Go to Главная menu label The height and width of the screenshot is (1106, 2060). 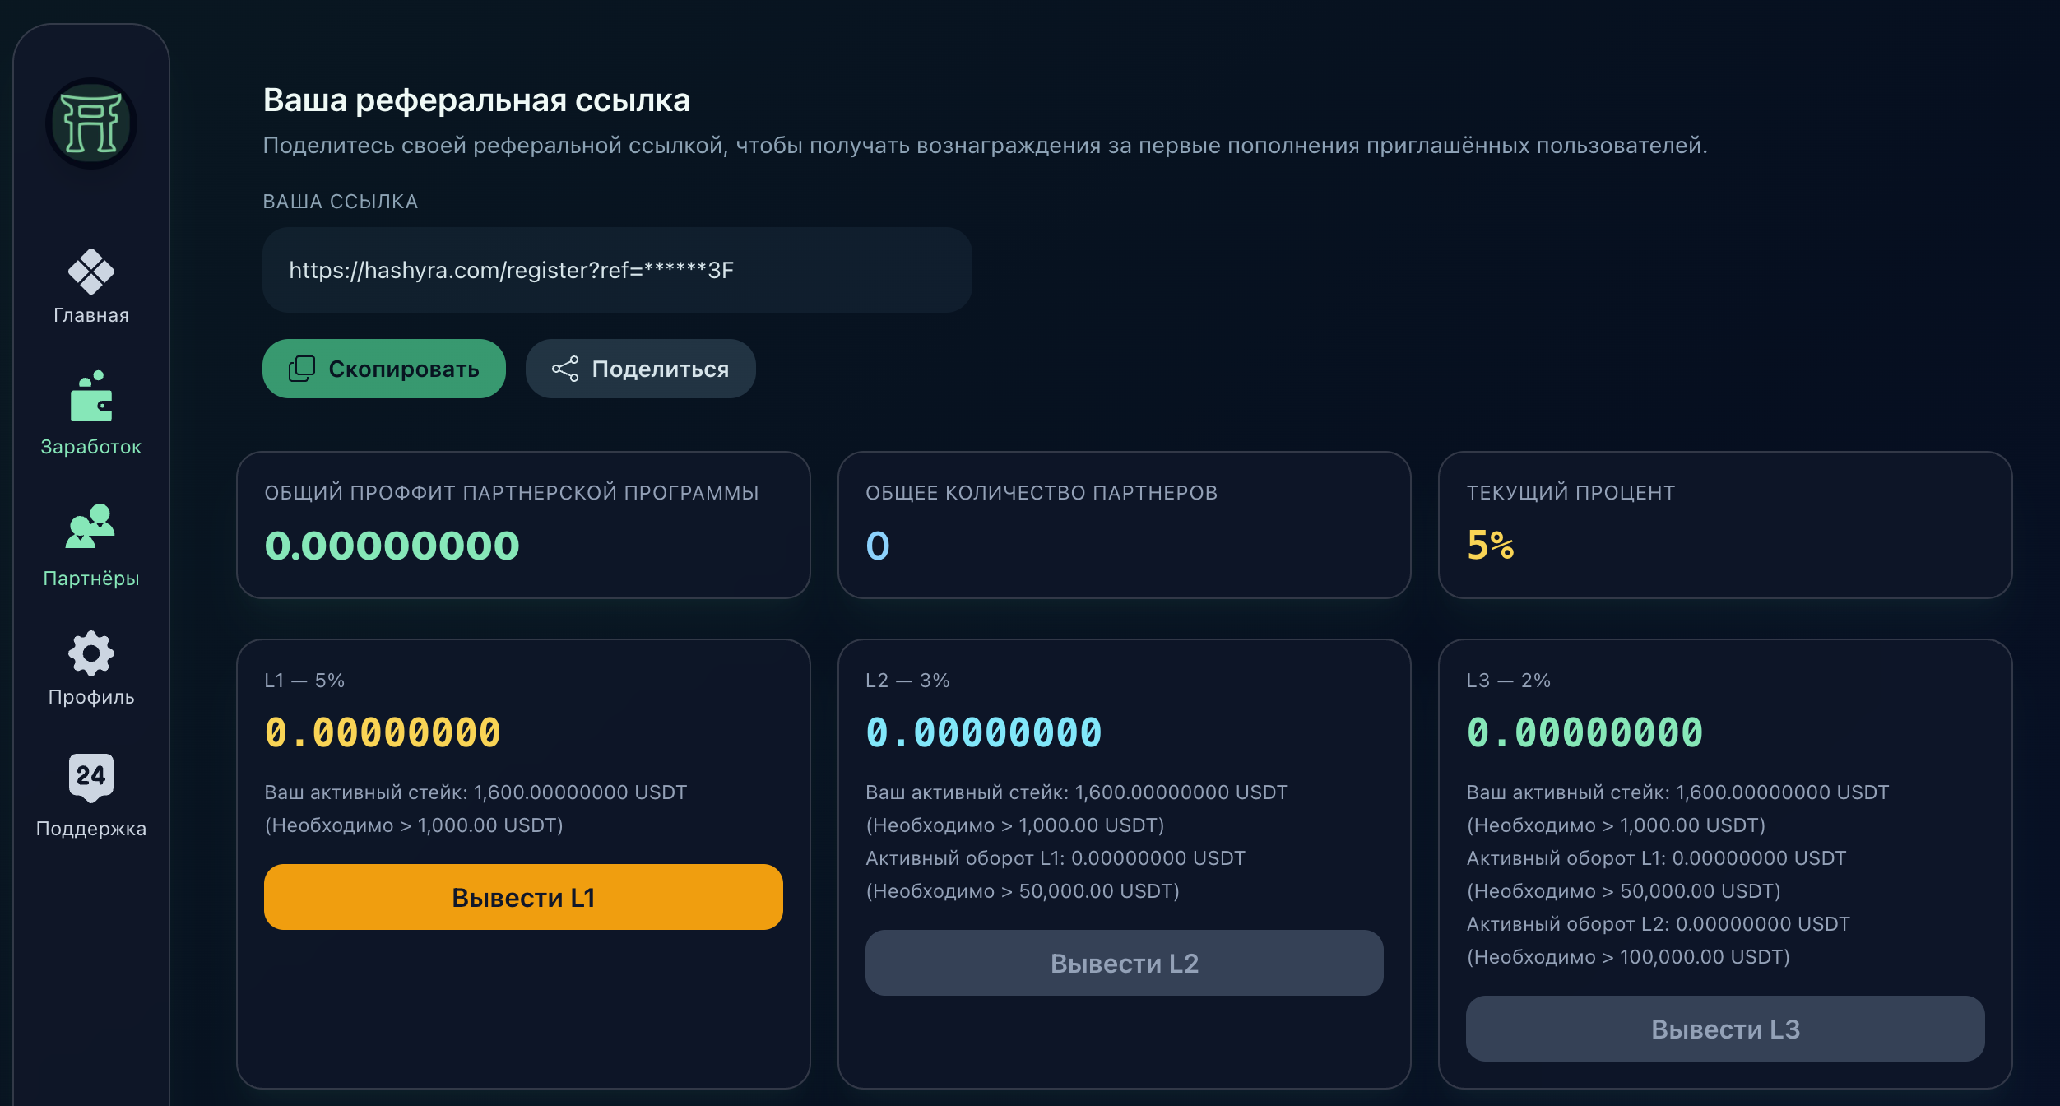[91, 315]
